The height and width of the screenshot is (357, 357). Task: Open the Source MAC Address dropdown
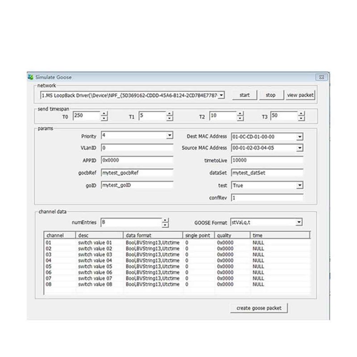299,148
